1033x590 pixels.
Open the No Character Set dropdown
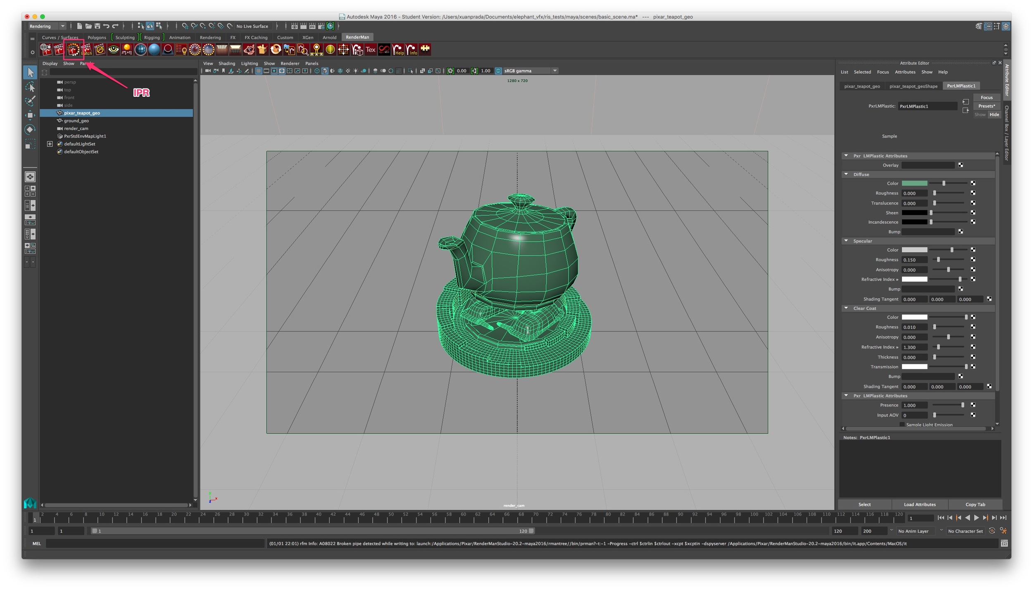pos(965,531)
